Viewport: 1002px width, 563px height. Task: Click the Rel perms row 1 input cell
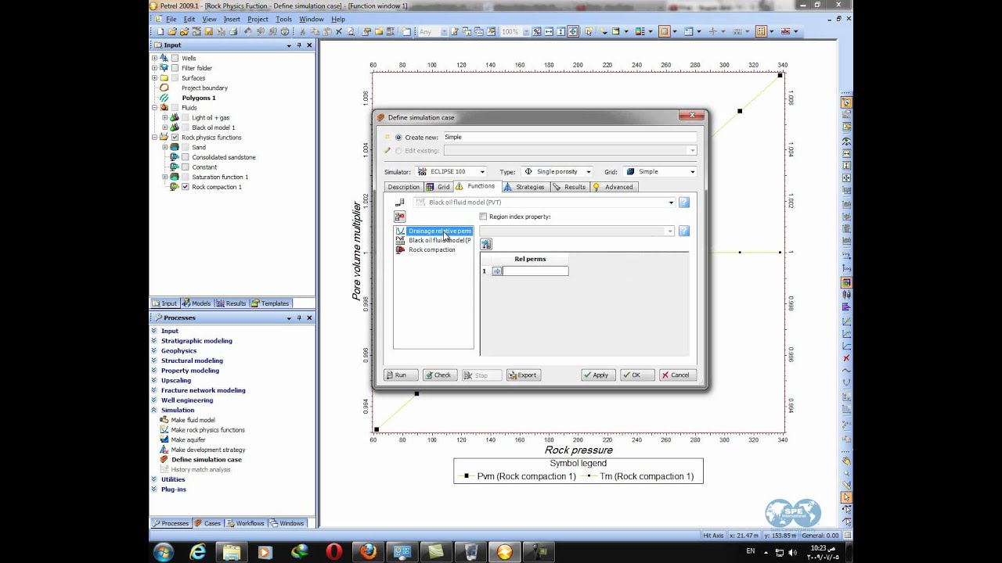pos(535,271)
